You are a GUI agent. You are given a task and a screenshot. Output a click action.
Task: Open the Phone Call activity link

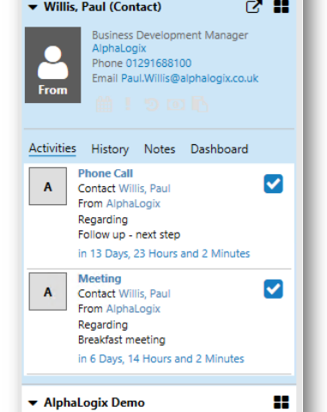(106, 173)
